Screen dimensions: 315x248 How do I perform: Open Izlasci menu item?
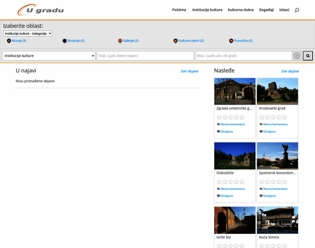pyautogui.click(x=284, y=10)
